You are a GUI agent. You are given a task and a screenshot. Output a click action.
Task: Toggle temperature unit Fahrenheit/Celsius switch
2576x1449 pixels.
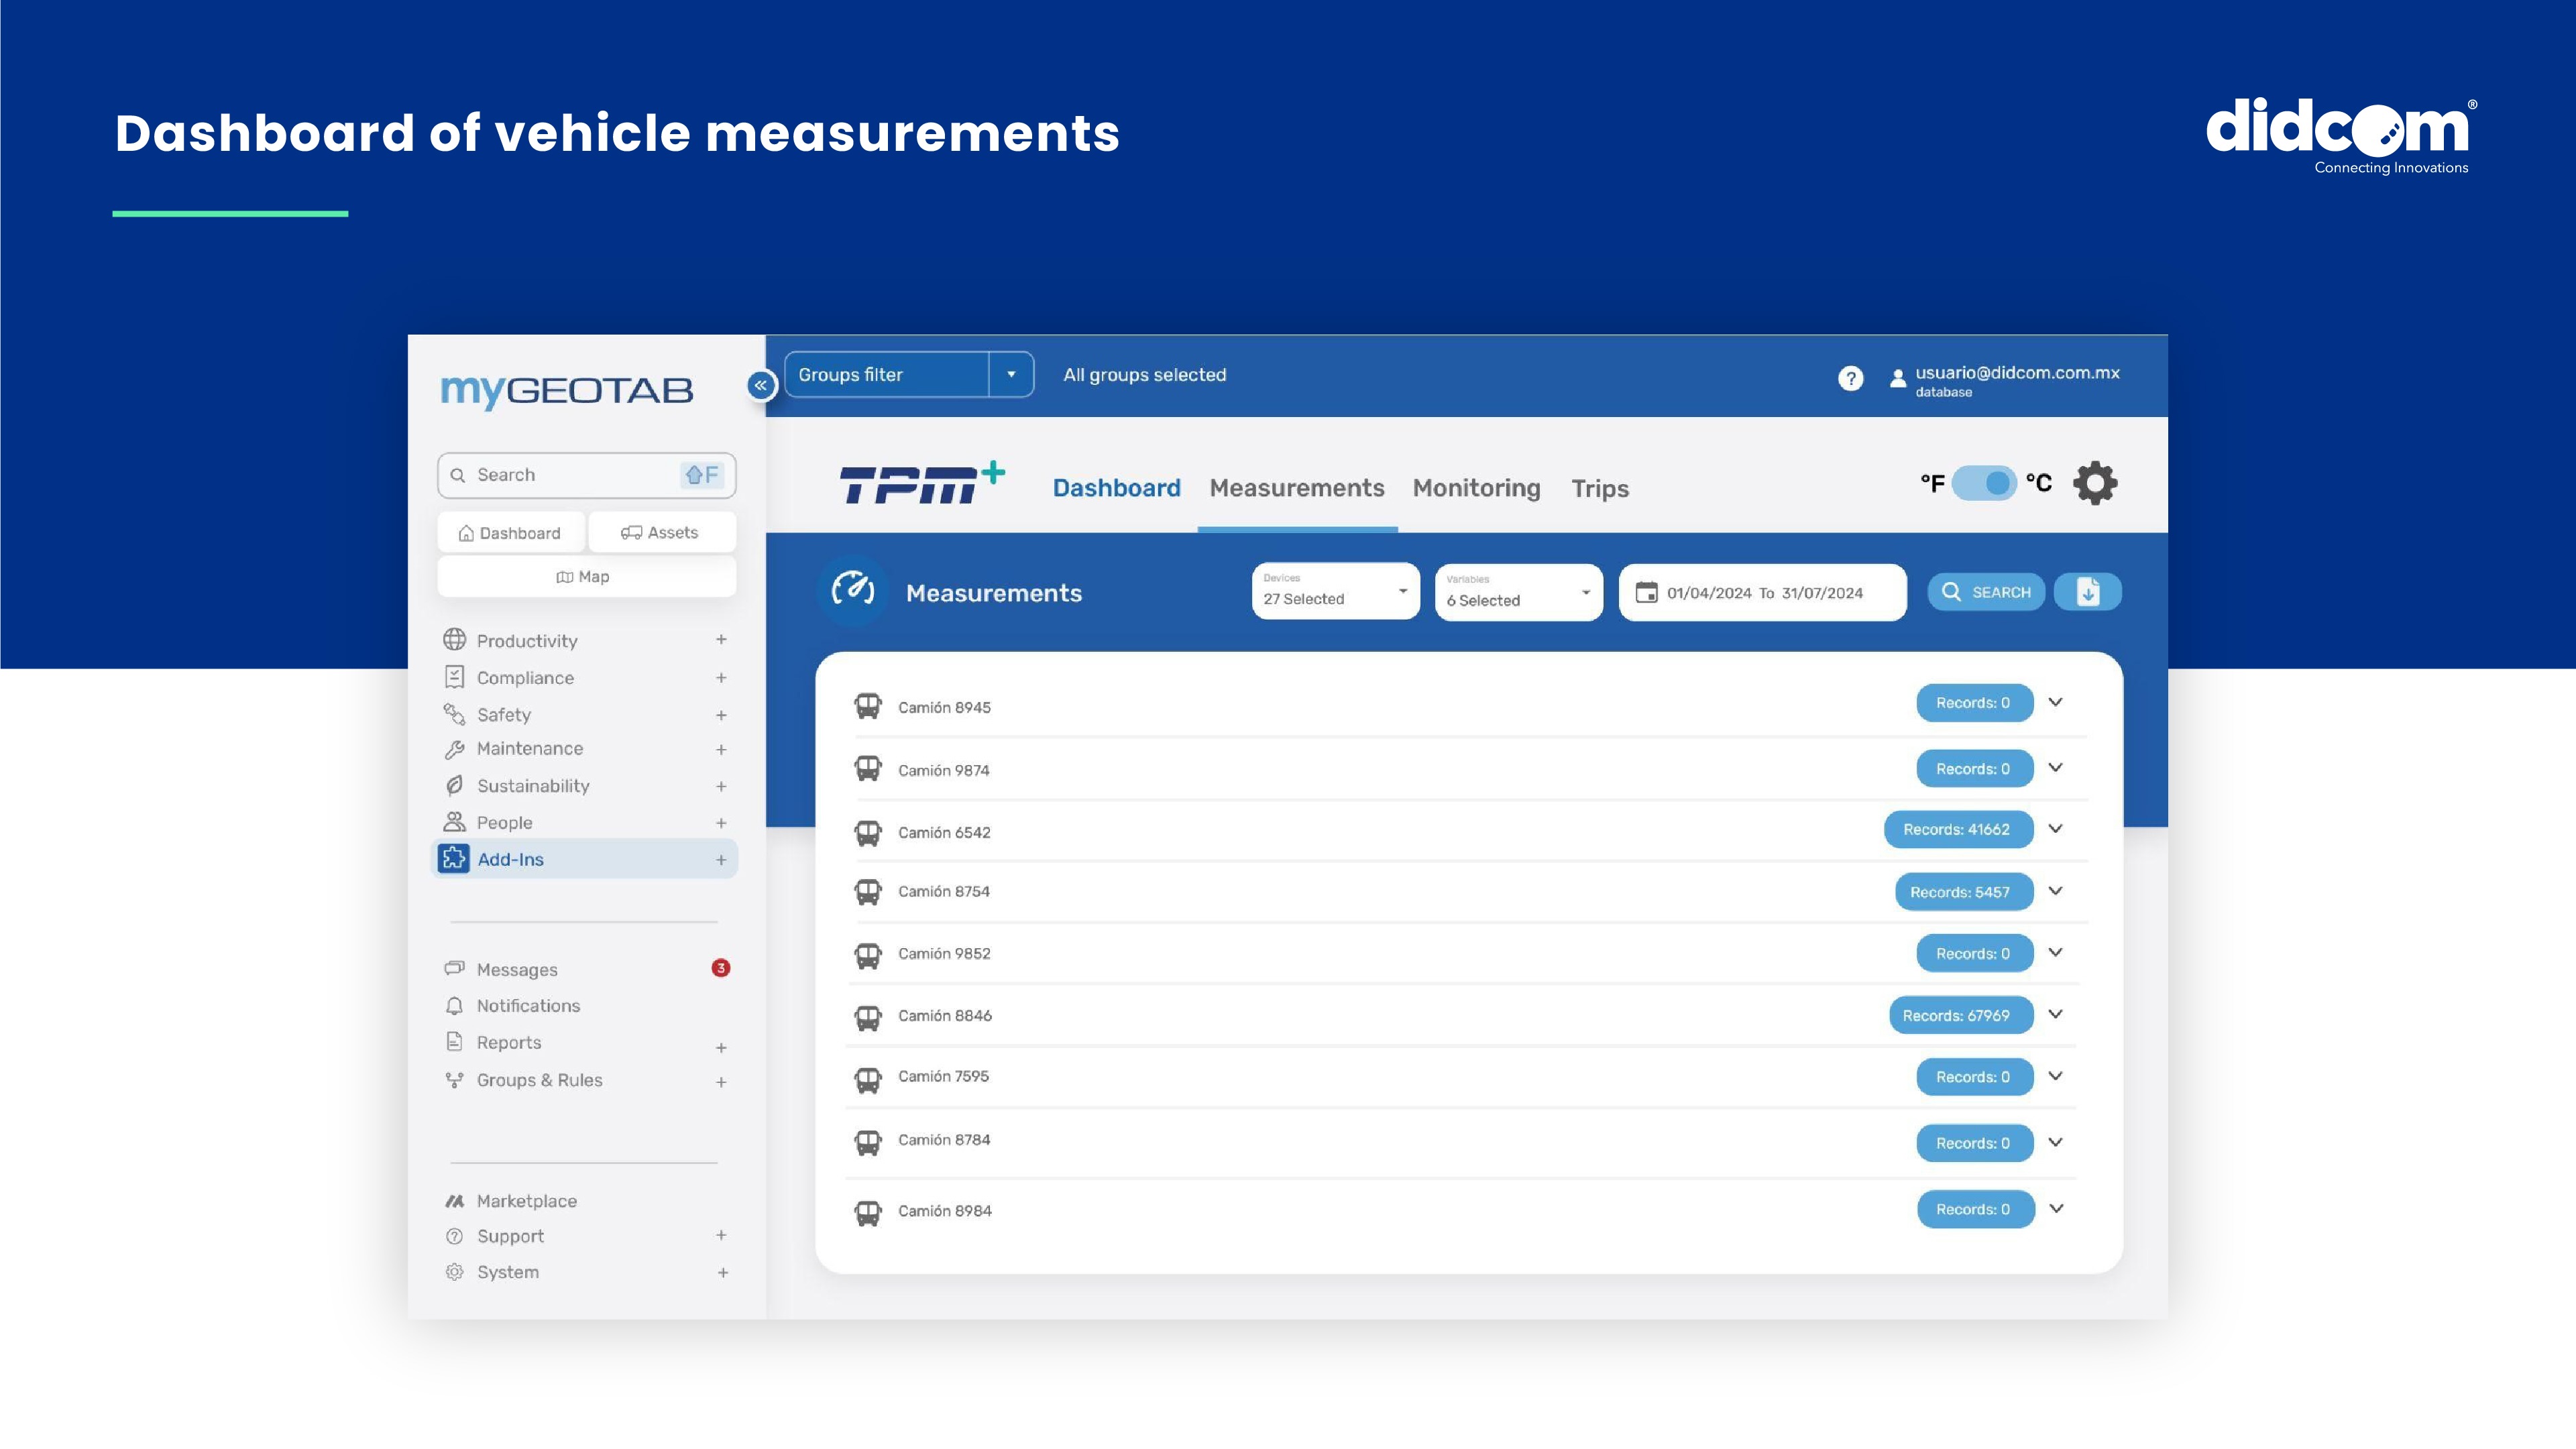pyautogui.click(x=1984, y=484)
